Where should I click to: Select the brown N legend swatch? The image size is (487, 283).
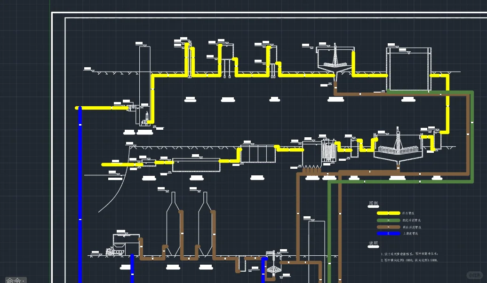[x=388, y=227]
